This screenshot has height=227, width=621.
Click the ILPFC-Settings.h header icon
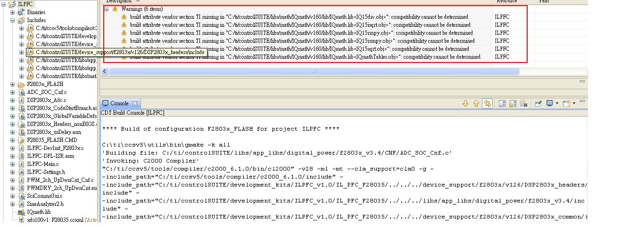click(x=21, y=172)
